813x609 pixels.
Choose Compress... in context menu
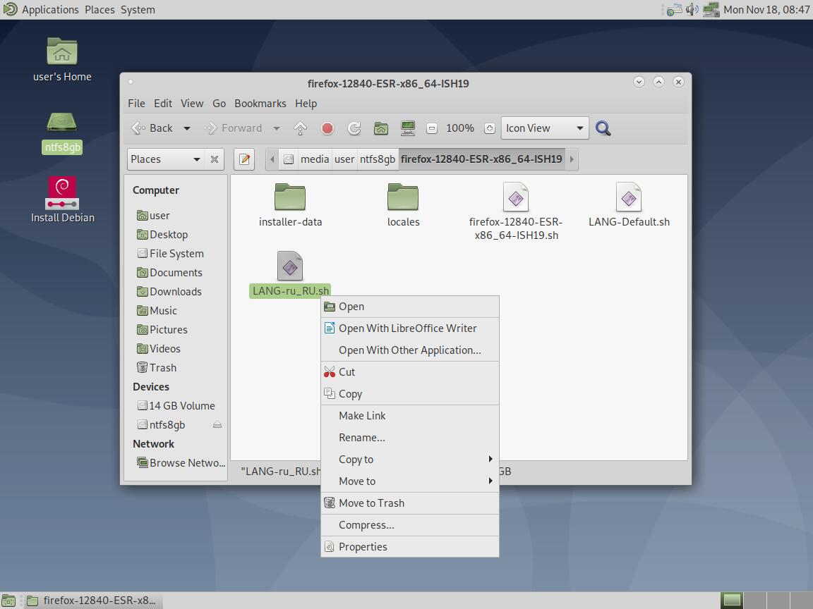point(410,525)
